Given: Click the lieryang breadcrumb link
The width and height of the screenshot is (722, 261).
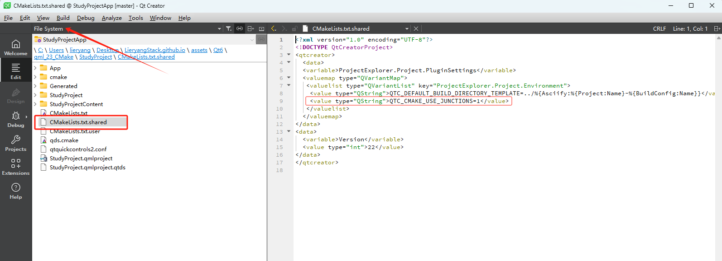Looking at the screenshot, I should pos(80,50).
